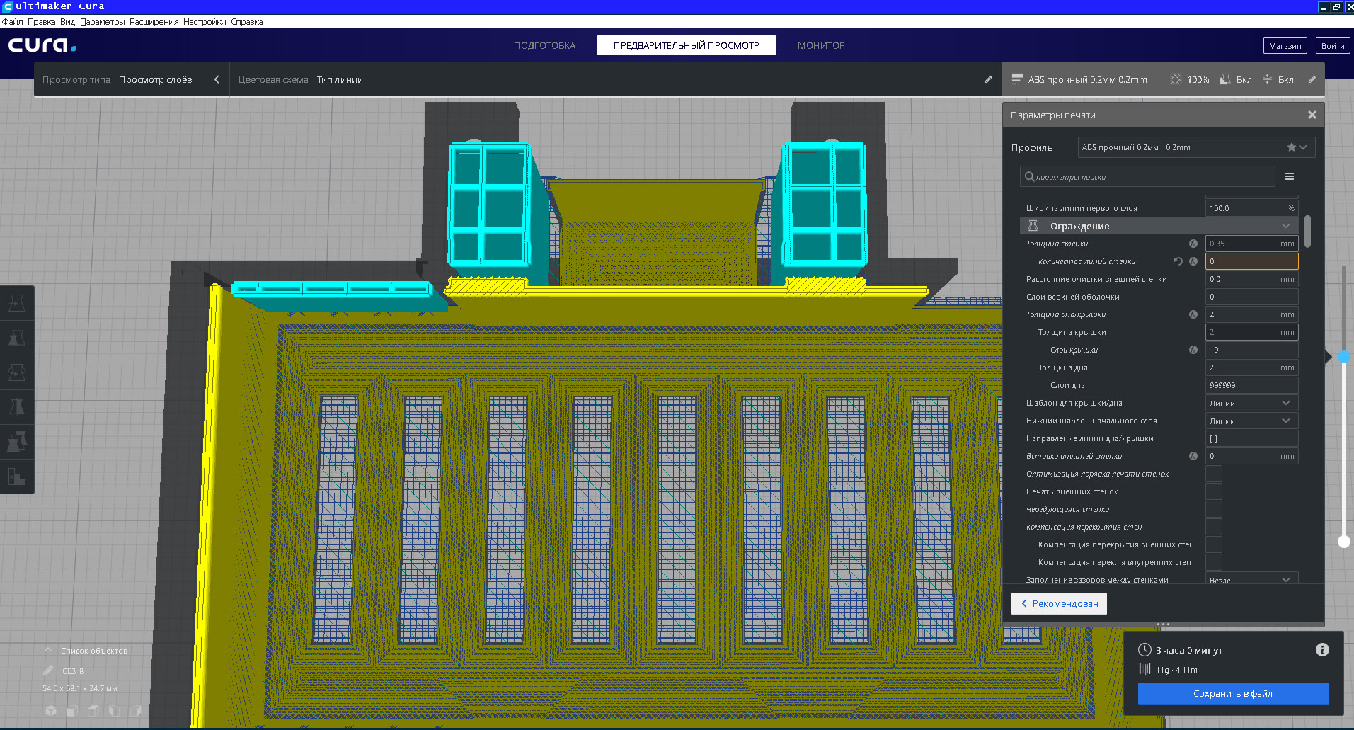Switch to the ПОДГОТОВКА tab

(544, 45)
